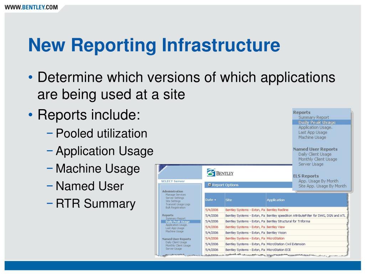Click Daily Client Usage in the small sidebar
Image resolution: width=365 pixels, height=274 pixels.
tap(176, 242)
